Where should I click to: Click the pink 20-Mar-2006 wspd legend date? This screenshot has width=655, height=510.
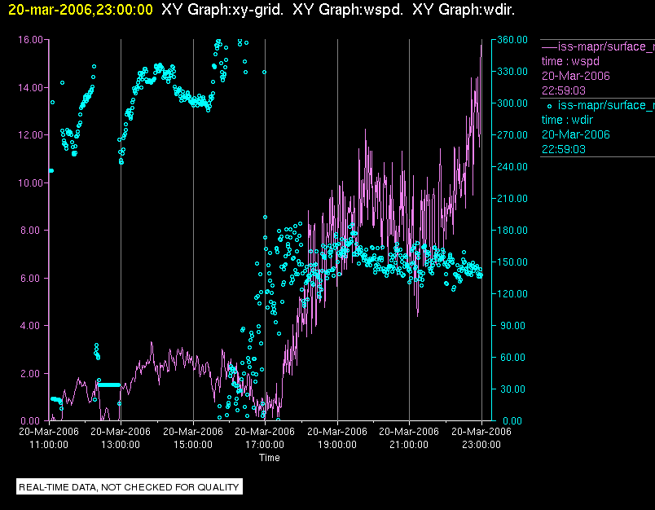[x=576, y=76]
